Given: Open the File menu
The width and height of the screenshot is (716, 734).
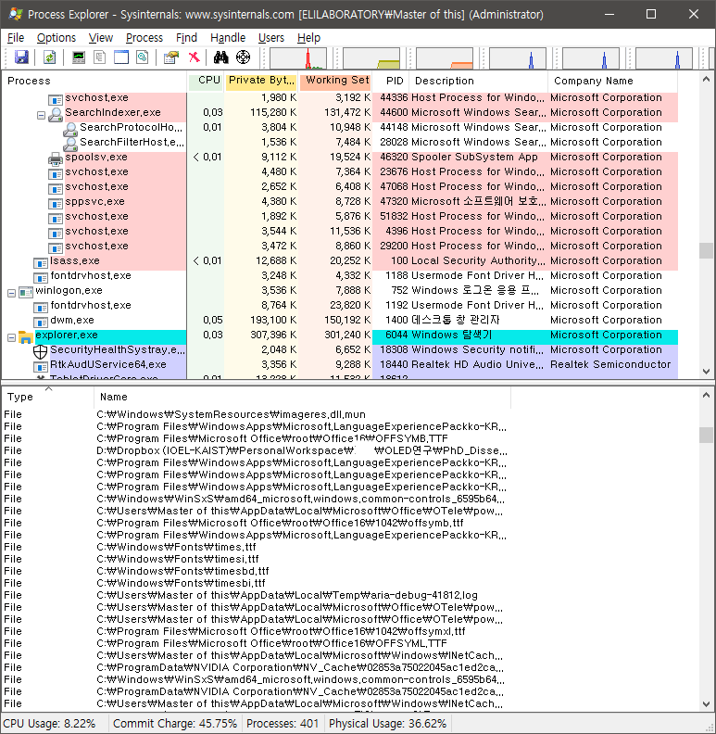Looking at the screenshot, I should point(16,37).
